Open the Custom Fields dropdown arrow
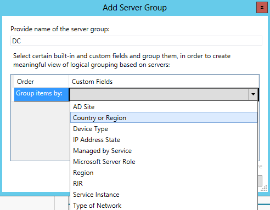The height and width of the screenshot is (210, 270). [253, 94]
